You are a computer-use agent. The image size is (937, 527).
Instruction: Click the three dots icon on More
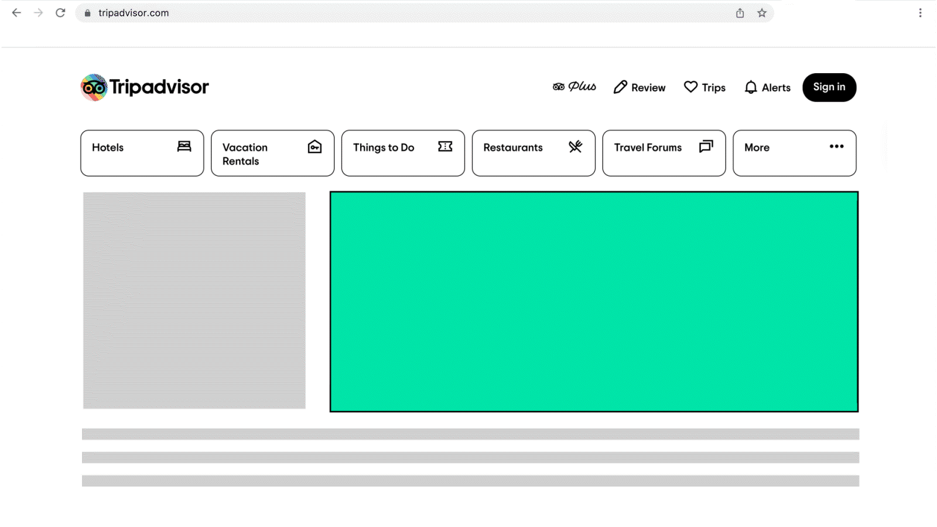click(837, 146)
